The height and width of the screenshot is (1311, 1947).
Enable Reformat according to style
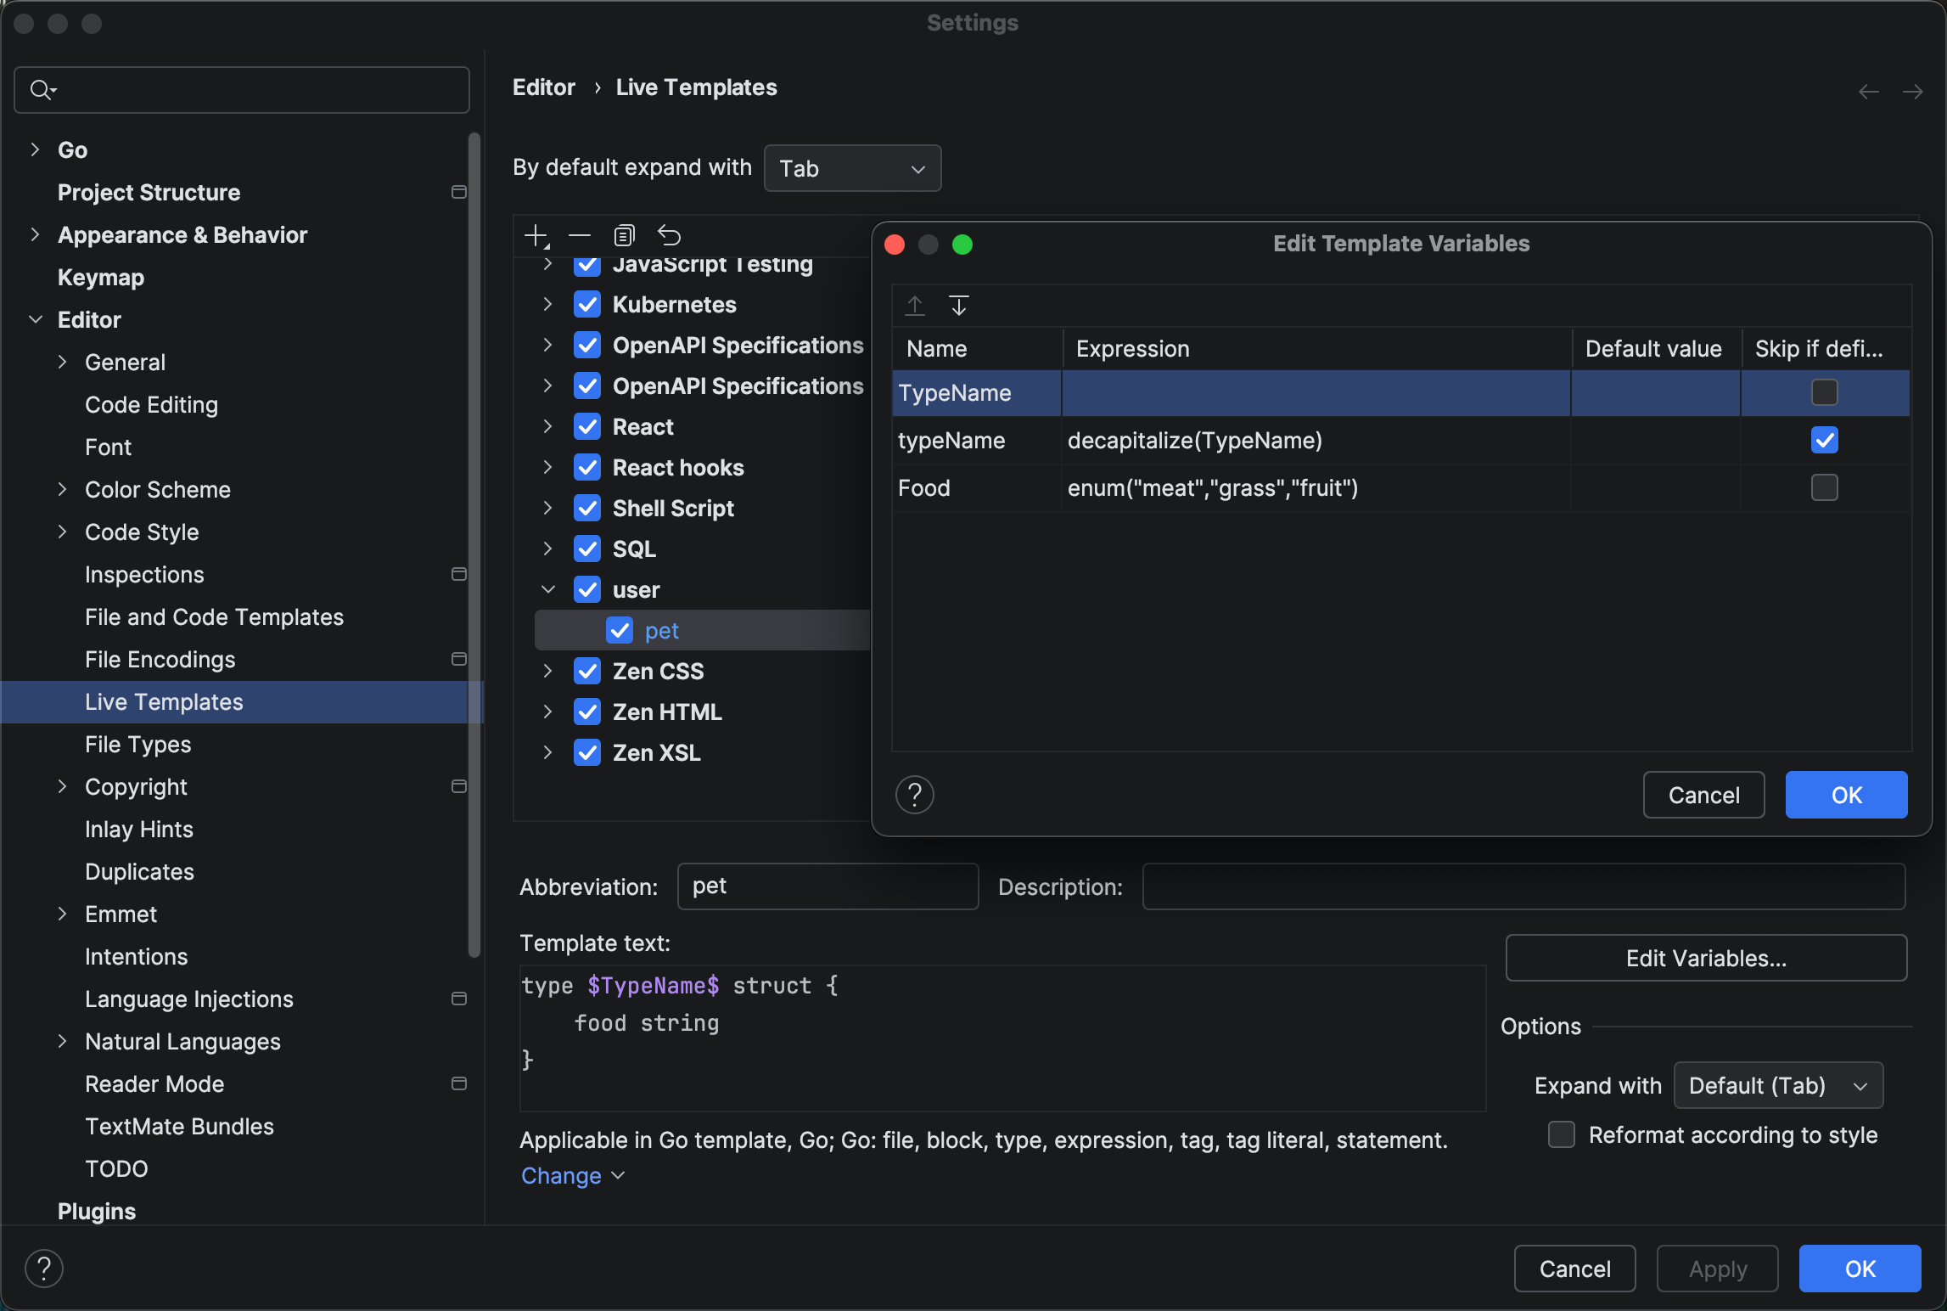tap(1562, 1134)
